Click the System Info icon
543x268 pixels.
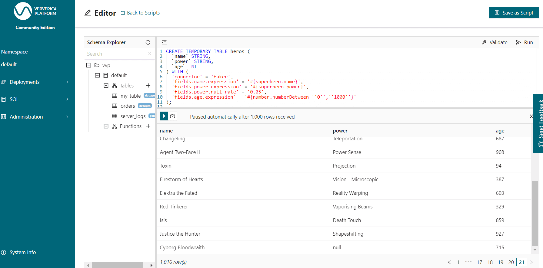pyautogui.click(x=4, y=252)
